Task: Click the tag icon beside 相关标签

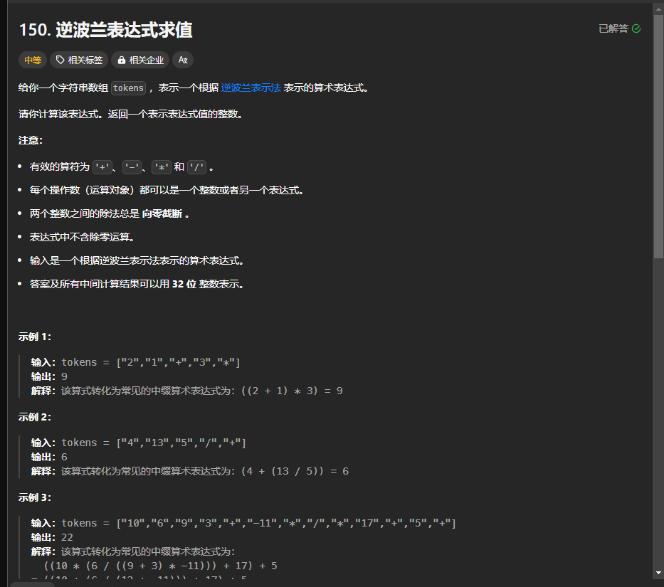Action: [x=60, y=60]
